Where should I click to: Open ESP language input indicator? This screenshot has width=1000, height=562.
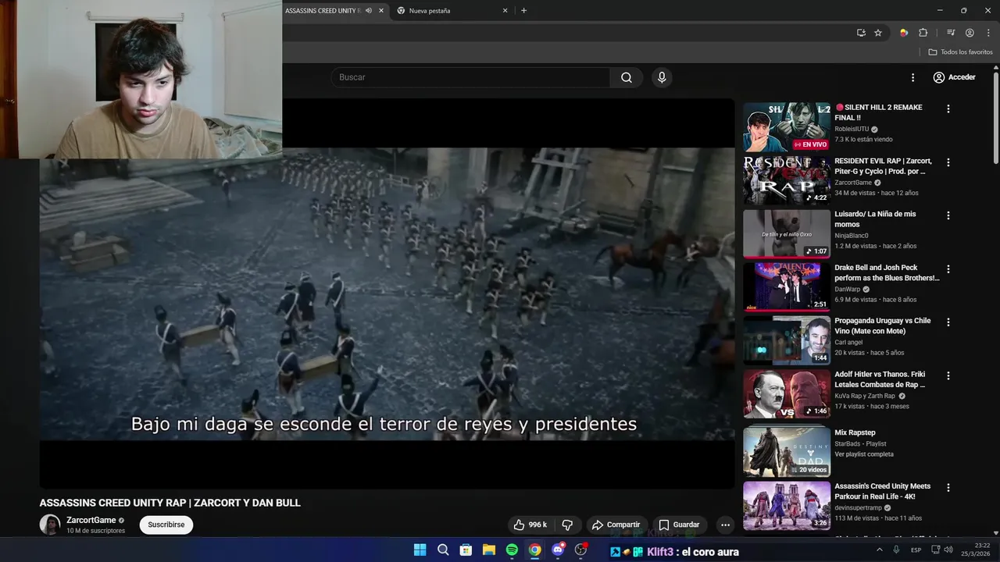[x=916, y=550]
